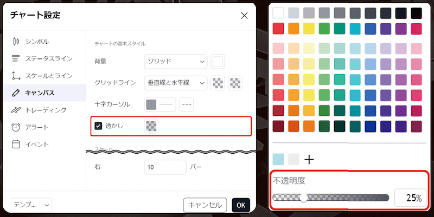Select the darkest green swatch in the bottom row
The height and width of the screenshot is (217, 434).
click(340, 127)
